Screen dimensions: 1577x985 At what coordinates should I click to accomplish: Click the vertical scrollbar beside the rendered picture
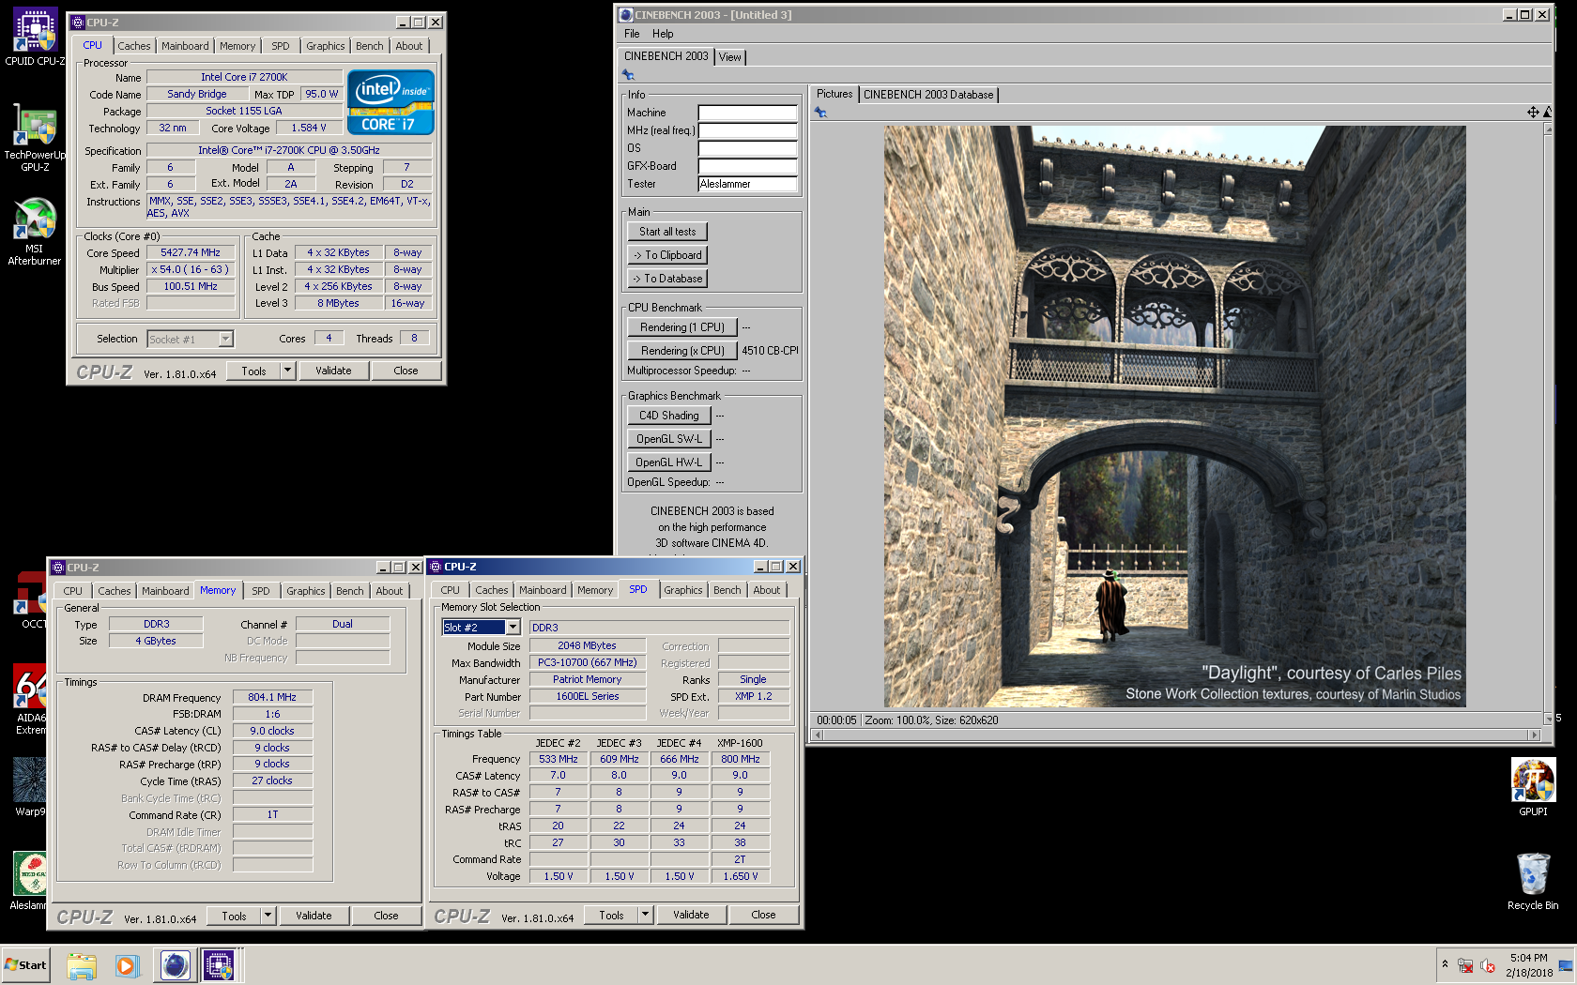click(1548, 424)
